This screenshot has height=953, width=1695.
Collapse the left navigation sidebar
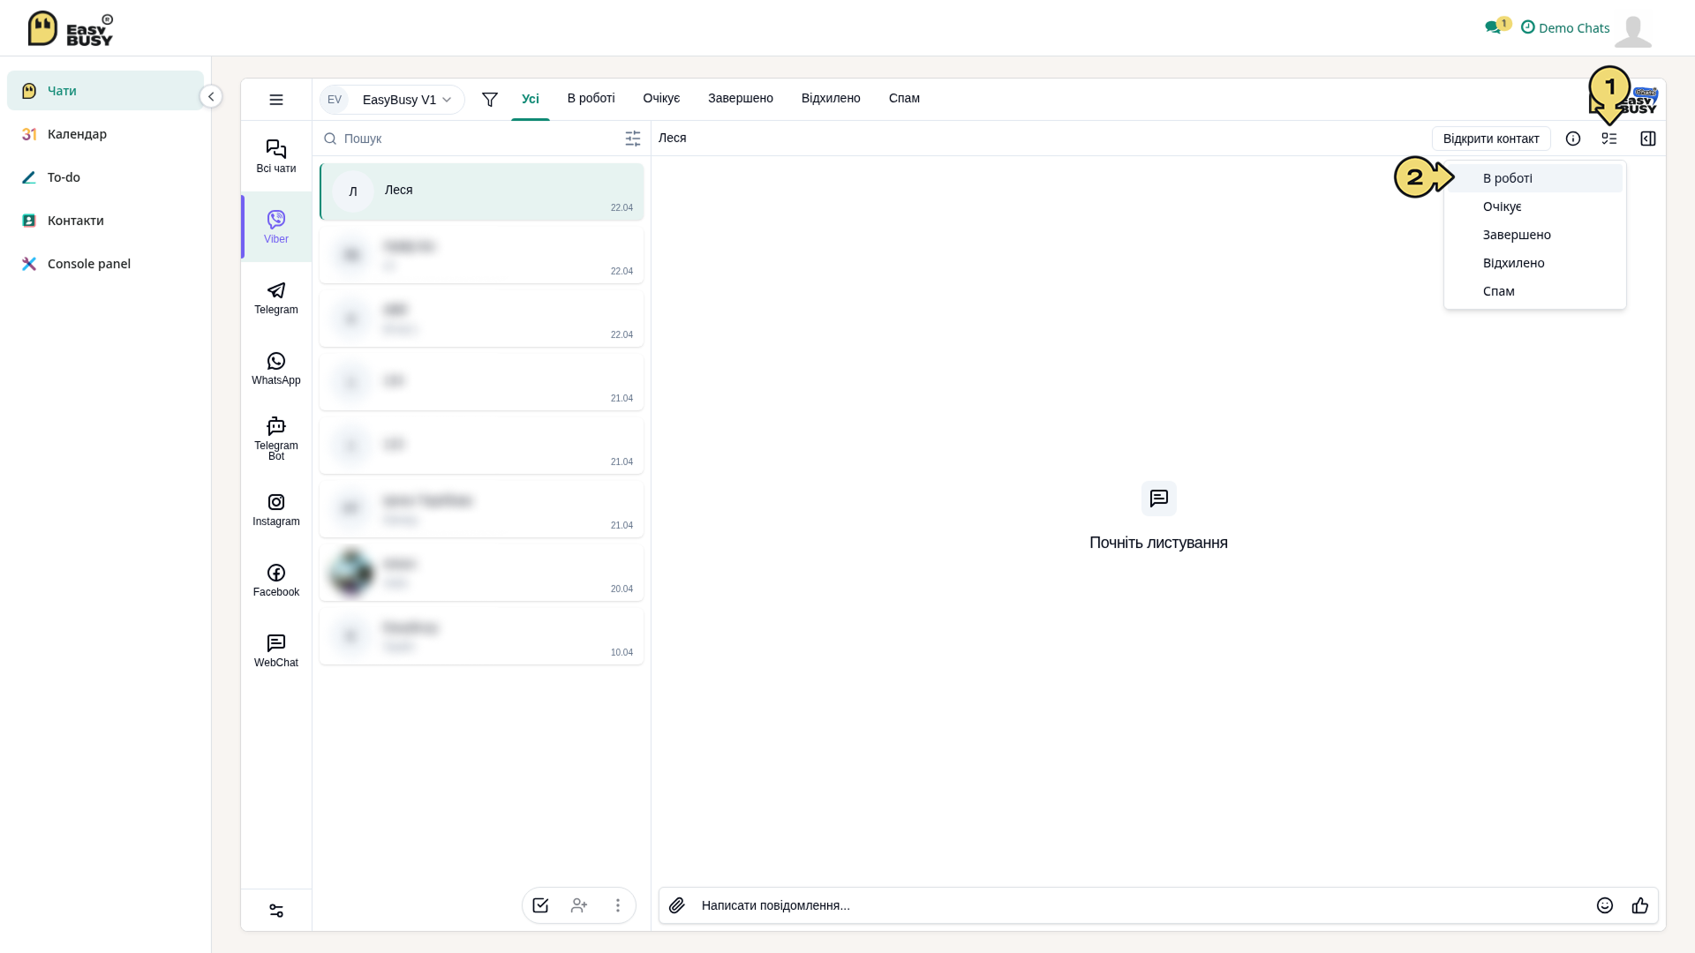pyautogui.click(x=211, y=96)
